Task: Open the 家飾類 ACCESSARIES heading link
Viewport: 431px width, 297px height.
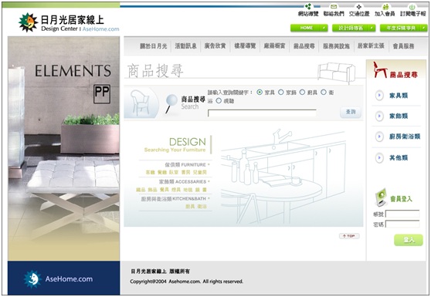Action: pos(182,182)
